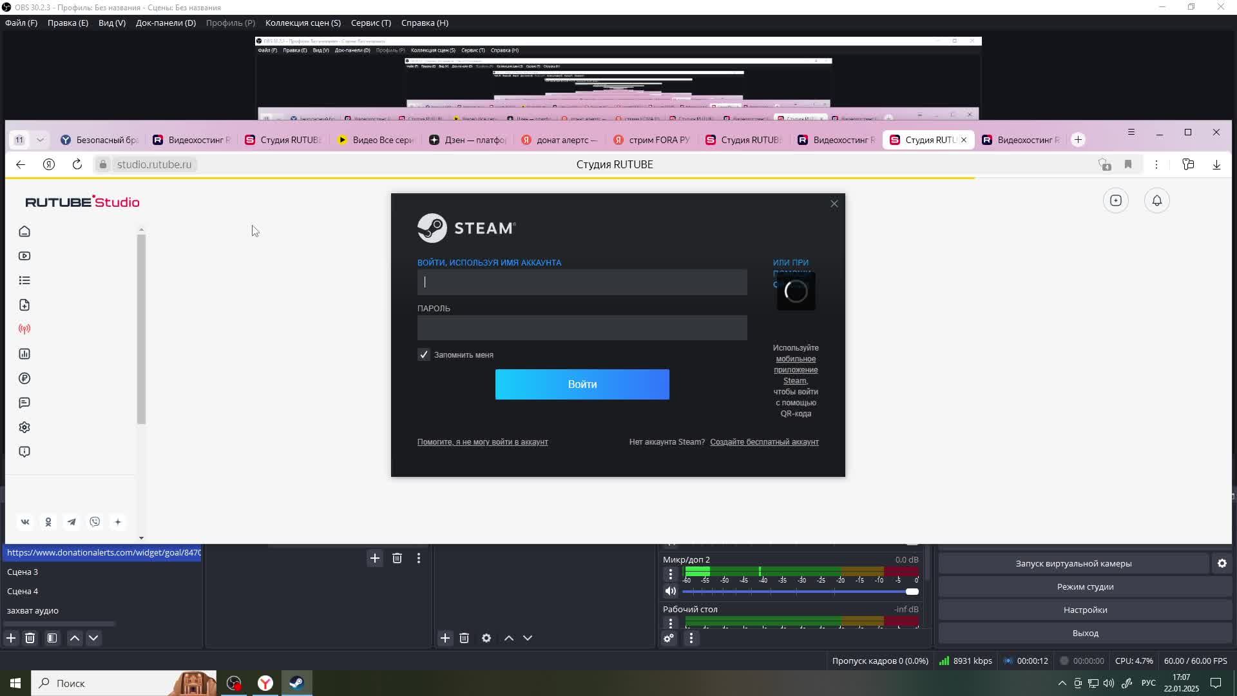
Task: Open the Док-панели menu
Action: click(166, 23)
